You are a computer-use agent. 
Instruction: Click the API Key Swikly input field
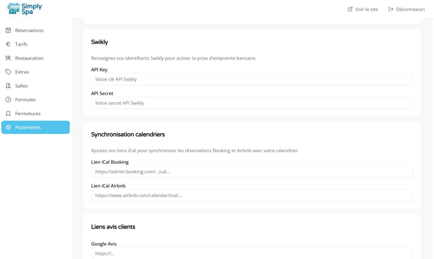tap(252, 79)
